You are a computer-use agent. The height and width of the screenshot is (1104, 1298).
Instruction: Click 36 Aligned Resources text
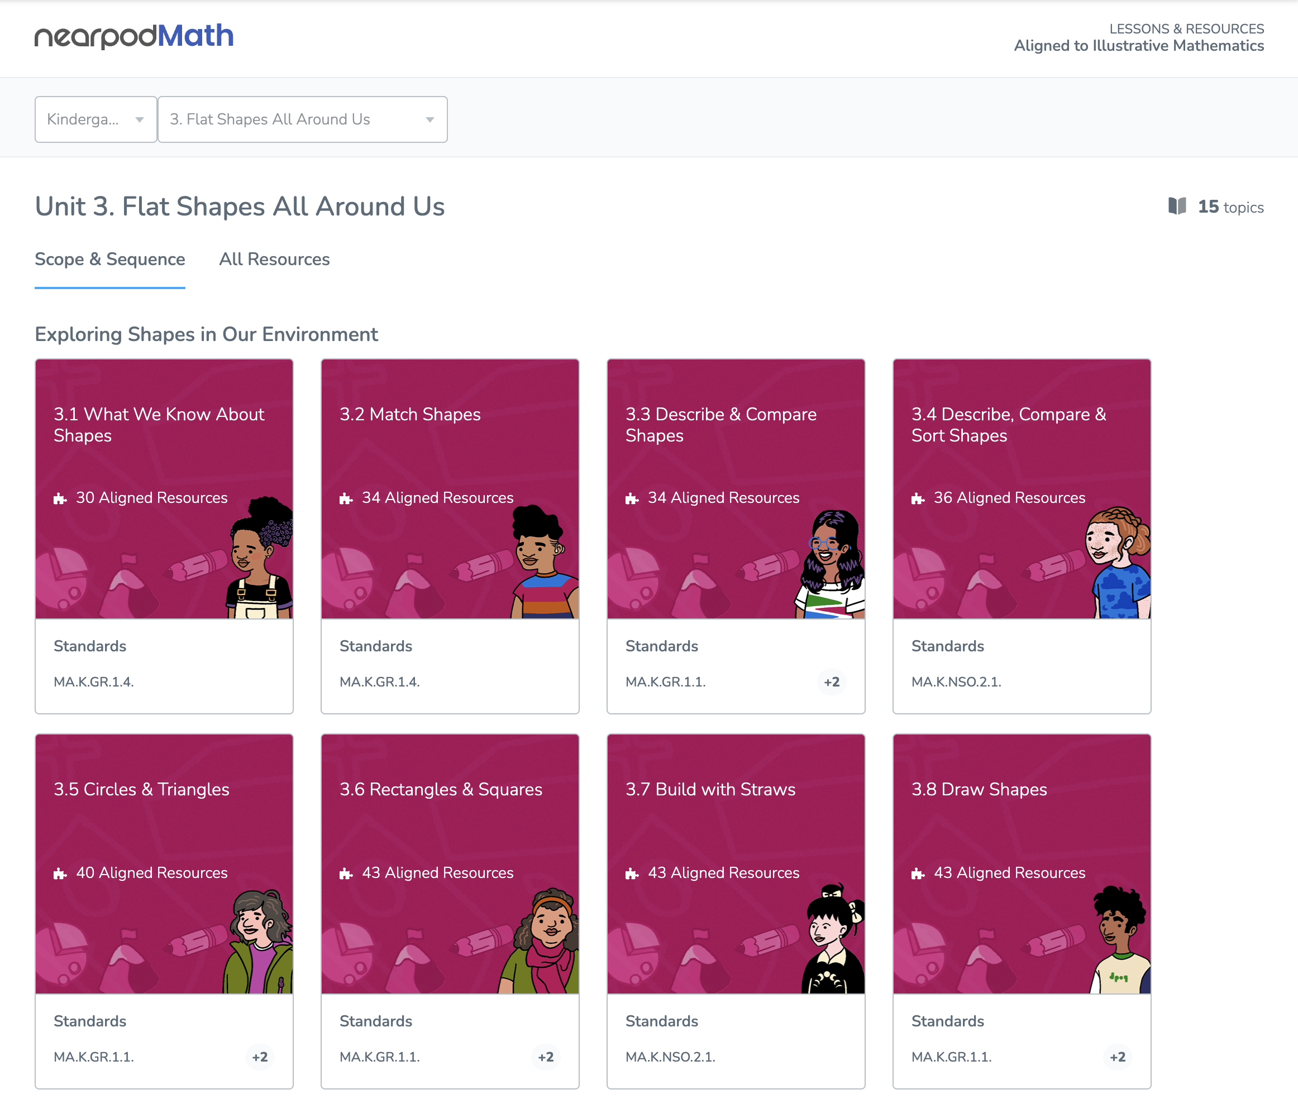click(x=1009, y=498)
